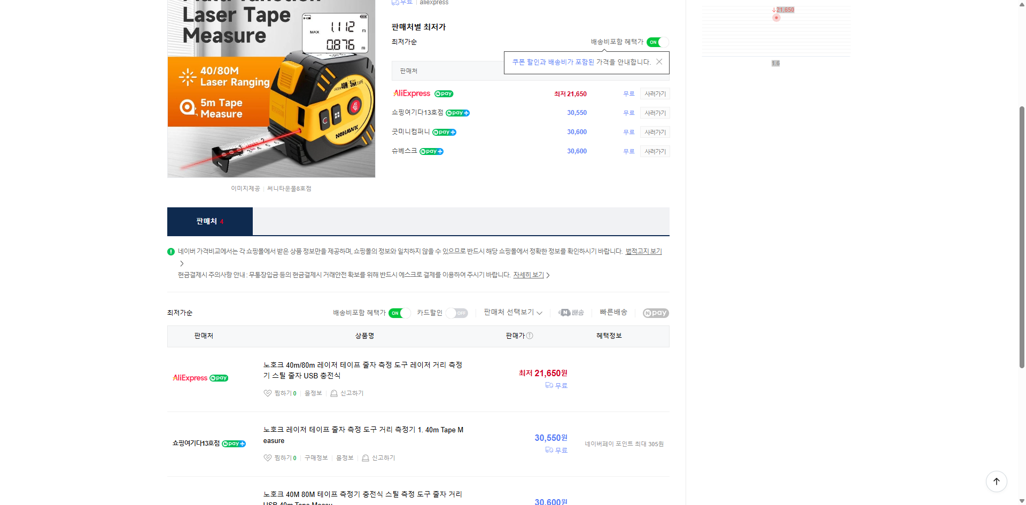Switch to the 판매처 4 tab
Image resolution: width=1026 pixels, height=505 pixels.
click(209, 221)
